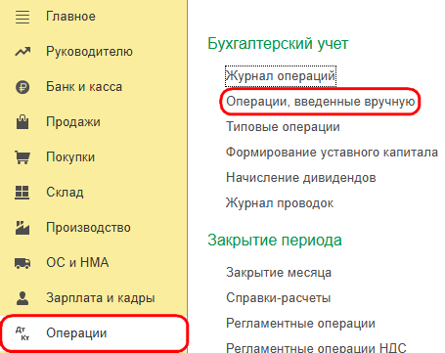The image size is (445, 353).
Task: Open Типовые операции link
Action: [x=283, y=127]
